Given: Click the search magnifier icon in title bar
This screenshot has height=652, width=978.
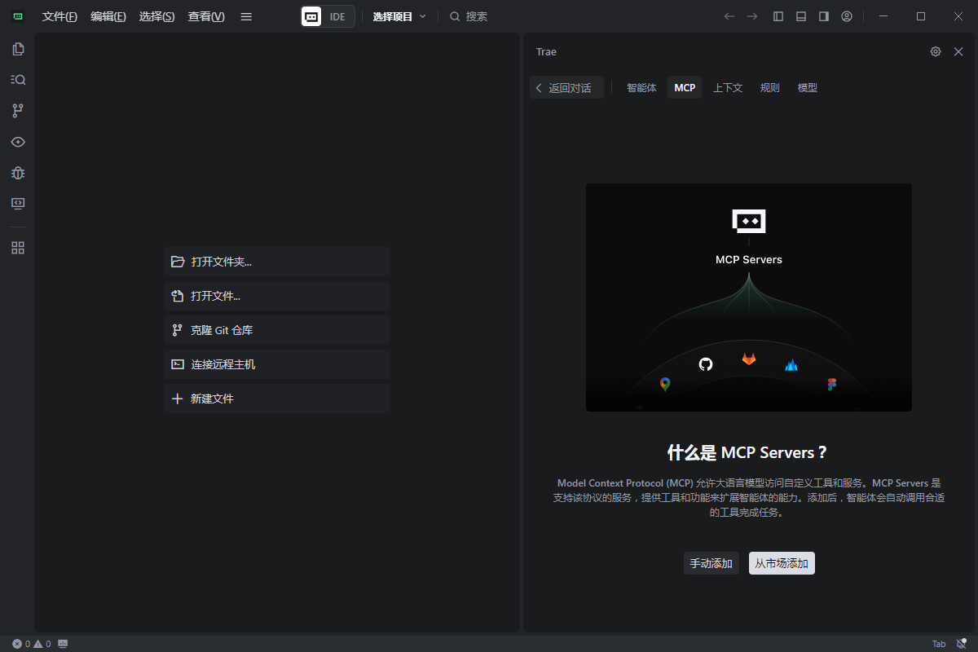Looking at the screenshot, I should click(x=455, y=16).
